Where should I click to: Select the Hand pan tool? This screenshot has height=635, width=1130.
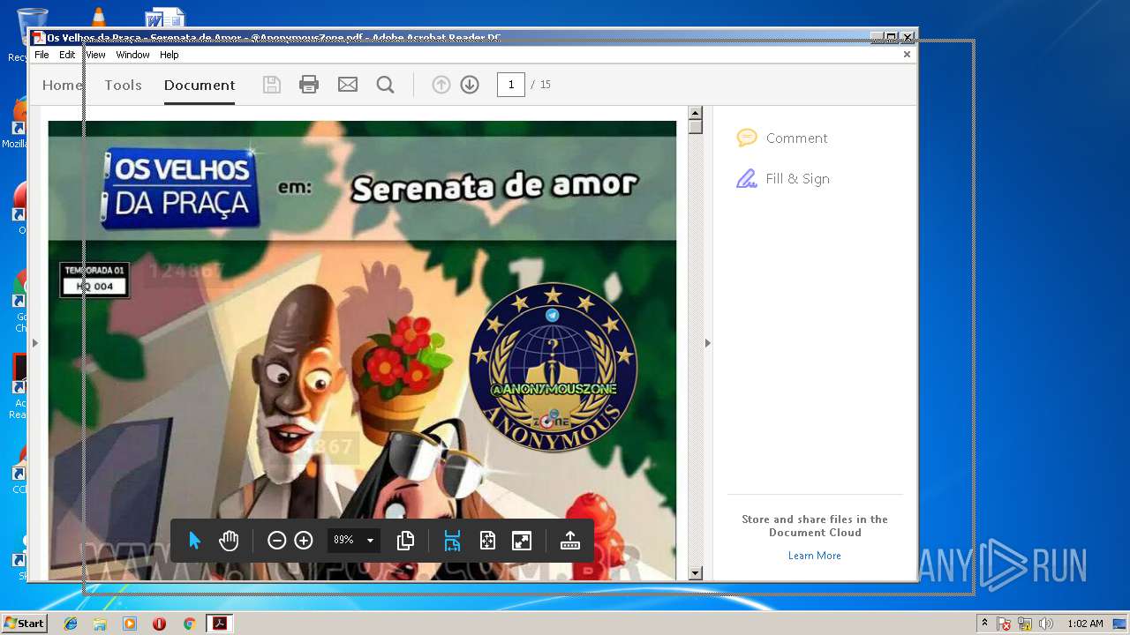[229, 541]
